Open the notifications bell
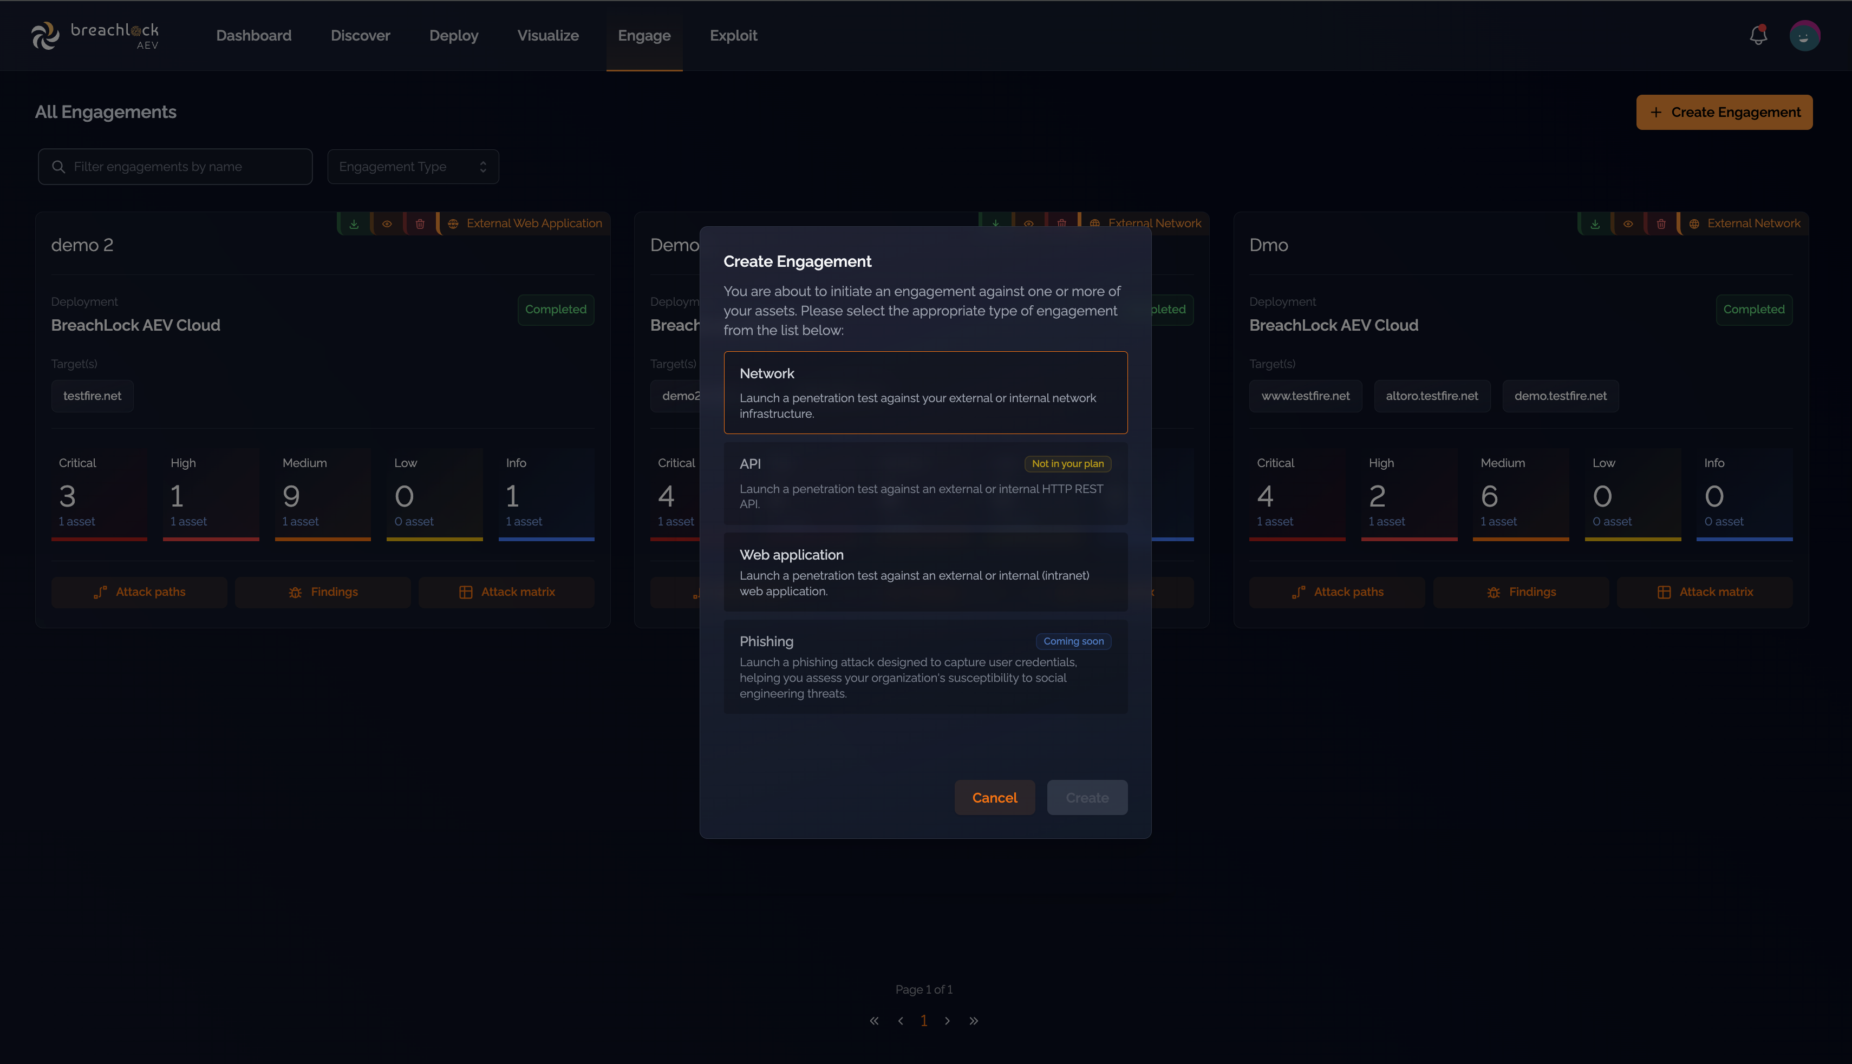Screen dimensions: 1852x1064 1758,35
